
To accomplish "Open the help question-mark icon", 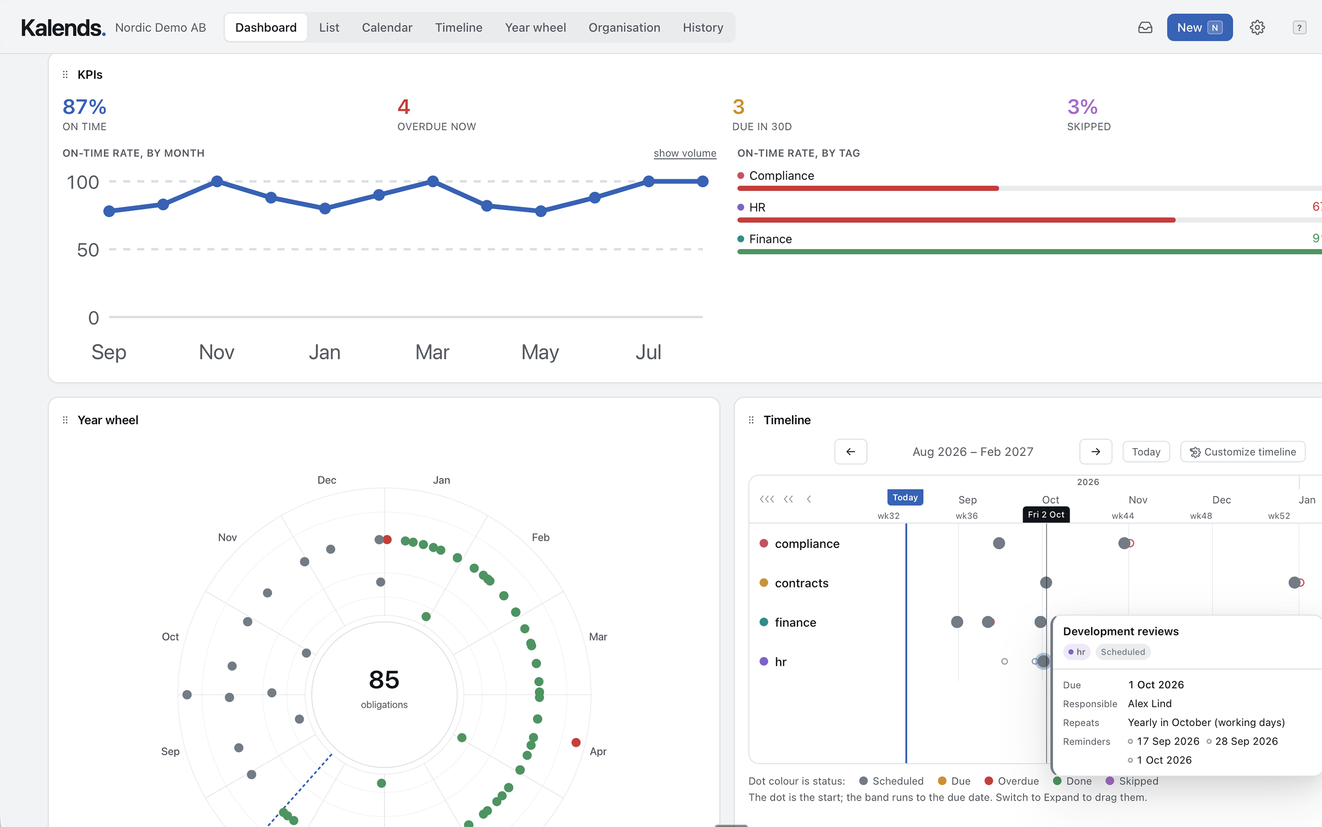I will coord(1299,27).
